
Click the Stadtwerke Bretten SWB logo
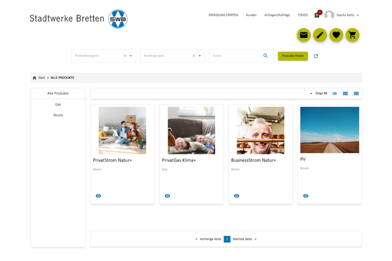tap(78, 19)
